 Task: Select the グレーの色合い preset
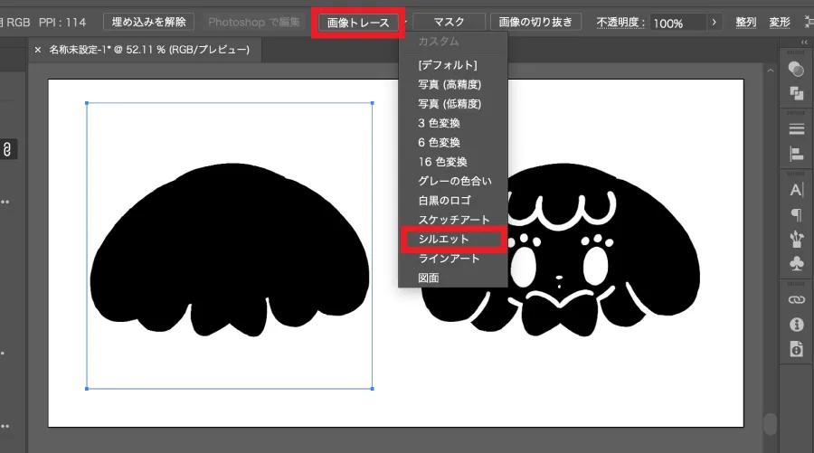(x=453, y=181)
